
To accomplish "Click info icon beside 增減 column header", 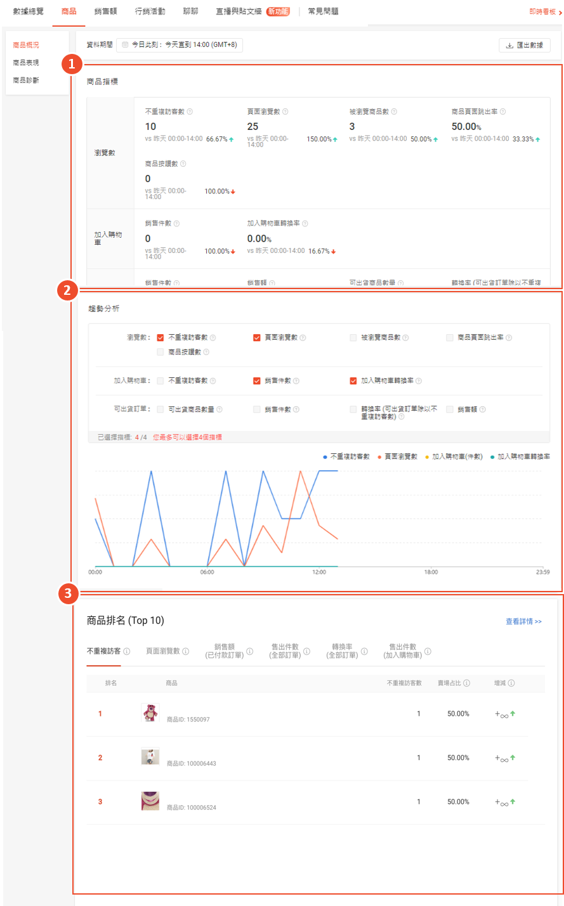I will pyautogui.click(x=511, y=683).
